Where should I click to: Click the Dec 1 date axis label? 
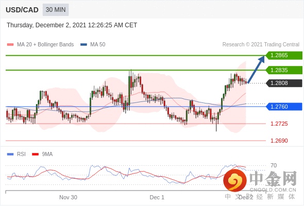tap(157, 197)
